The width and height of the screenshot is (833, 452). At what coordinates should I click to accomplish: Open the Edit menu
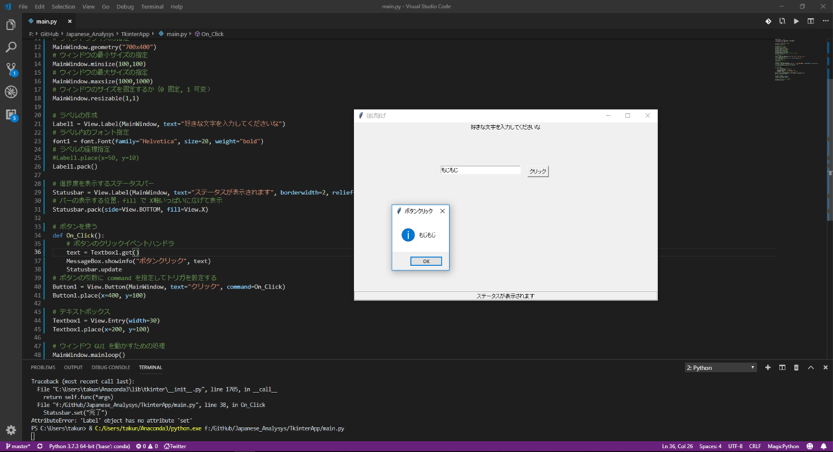(x=40, y=6)
